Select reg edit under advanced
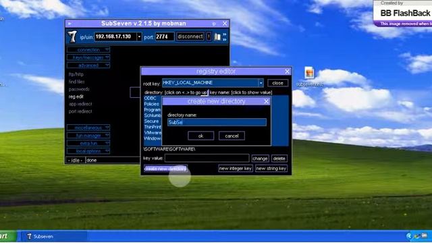Screen dimensions: 432x243 76,97
